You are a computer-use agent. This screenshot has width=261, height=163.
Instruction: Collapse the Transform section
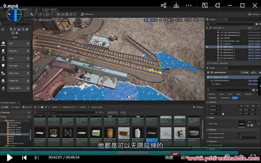point(207,102)
